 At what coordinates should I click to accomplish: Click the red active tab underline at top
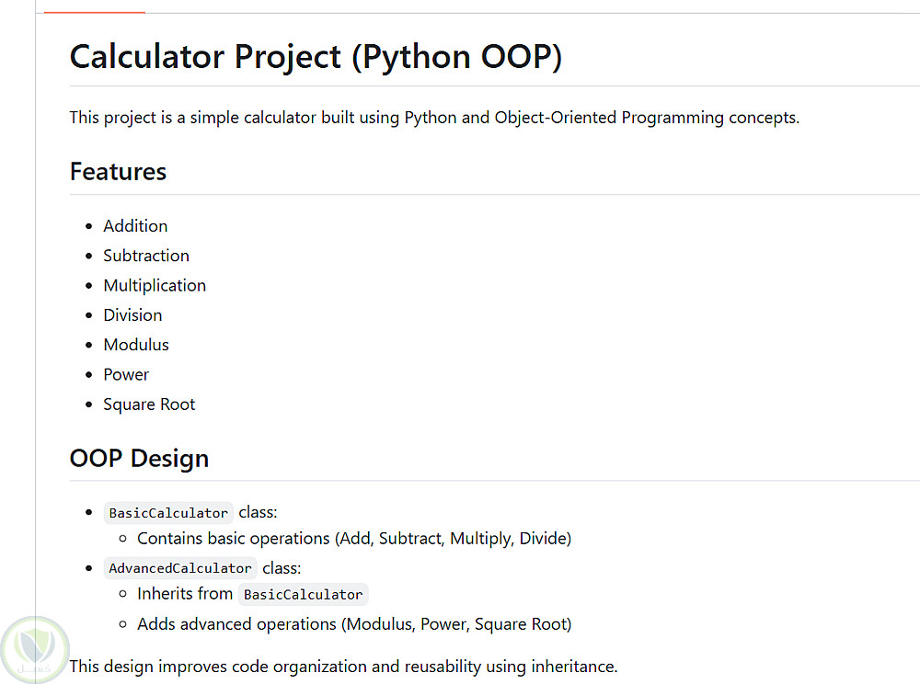[x=94, y=12]
